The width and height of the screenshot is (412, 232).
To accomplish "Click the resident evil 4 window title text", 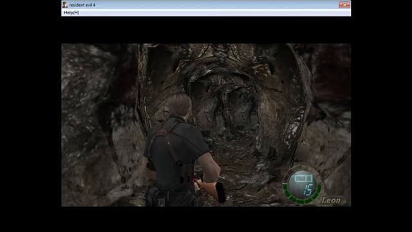I will (x=82, y=5).
